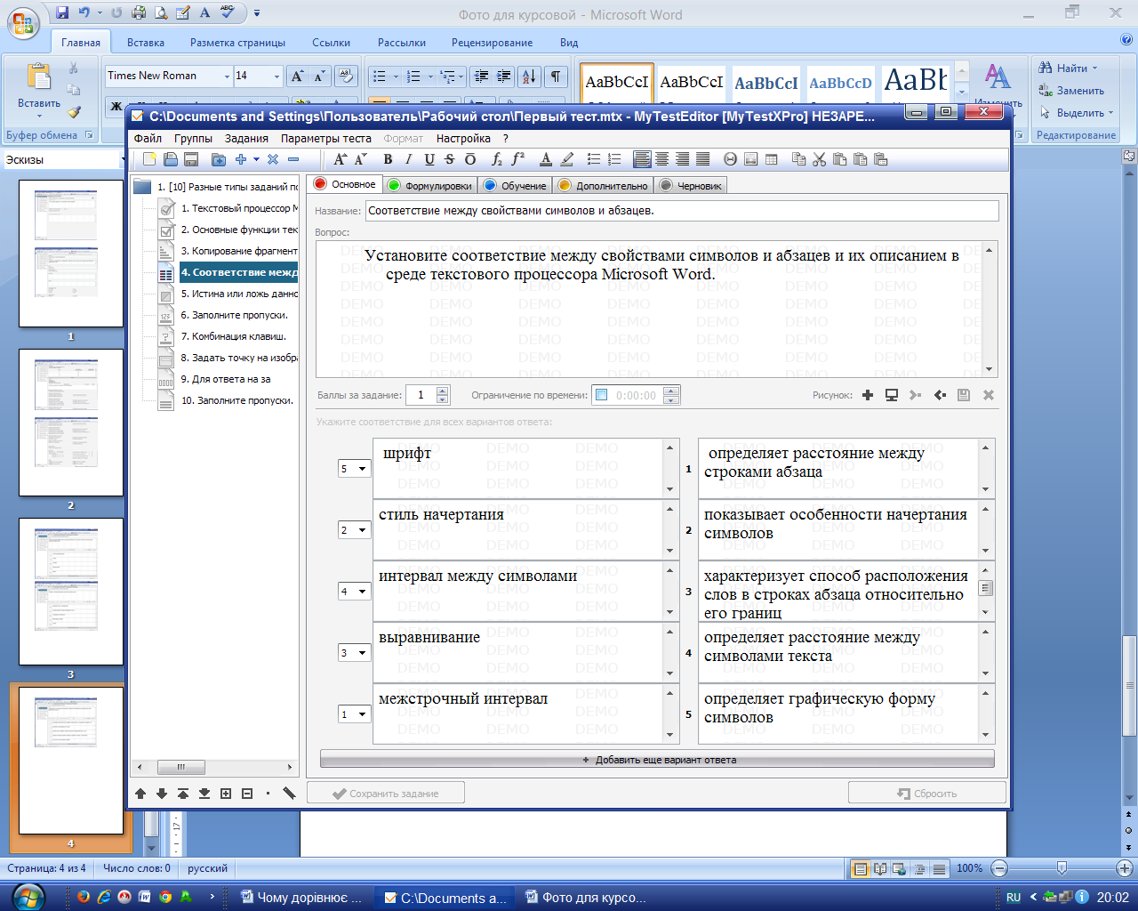Click Word zoom out minus button
The image size is (1138, 911).
999,868
